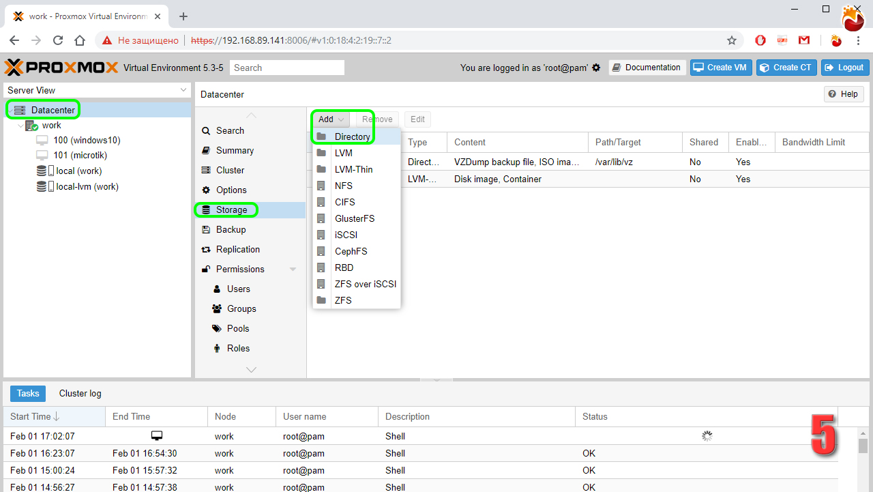Screen dimensions: 873x492
Task: Open the Replication section
Action: 250,249
